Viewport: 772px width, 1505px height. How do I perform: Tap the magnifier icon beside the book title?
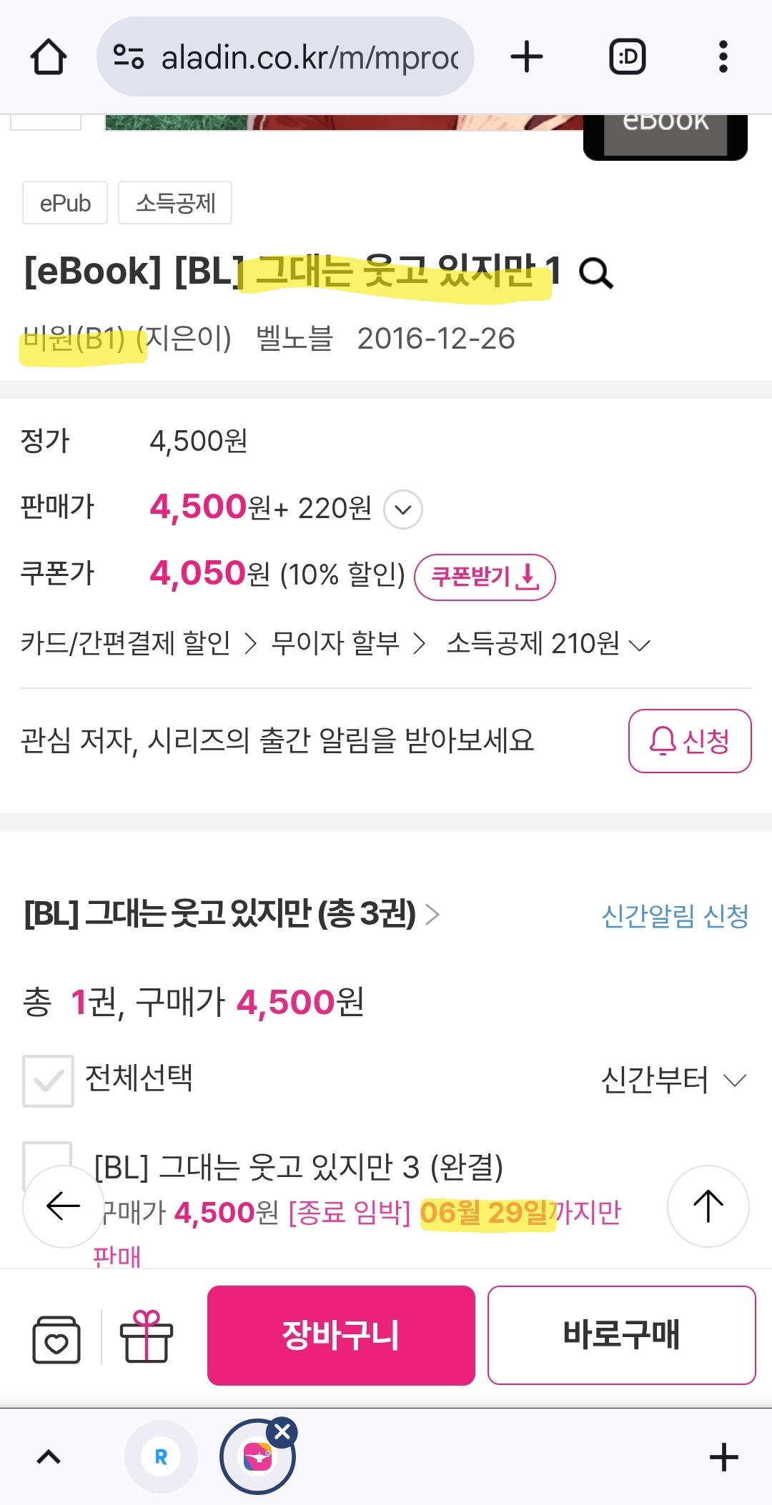click(x=596, y=273)
